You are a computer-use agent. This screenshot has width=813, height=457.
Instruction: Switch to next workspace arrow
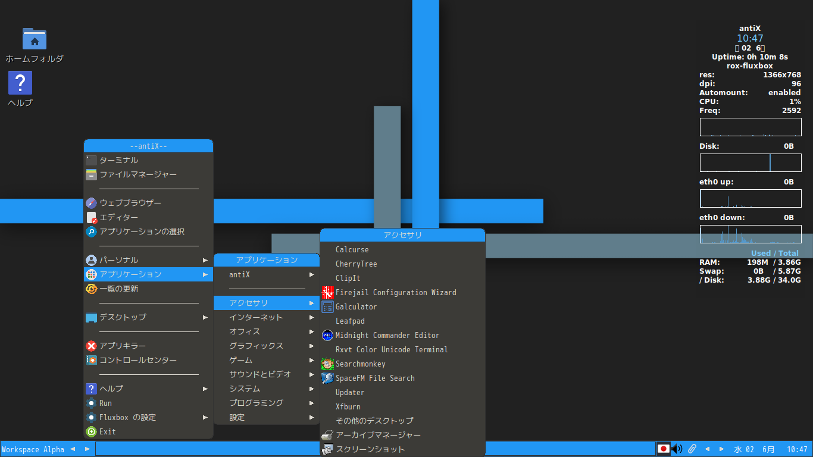[87, 449]
